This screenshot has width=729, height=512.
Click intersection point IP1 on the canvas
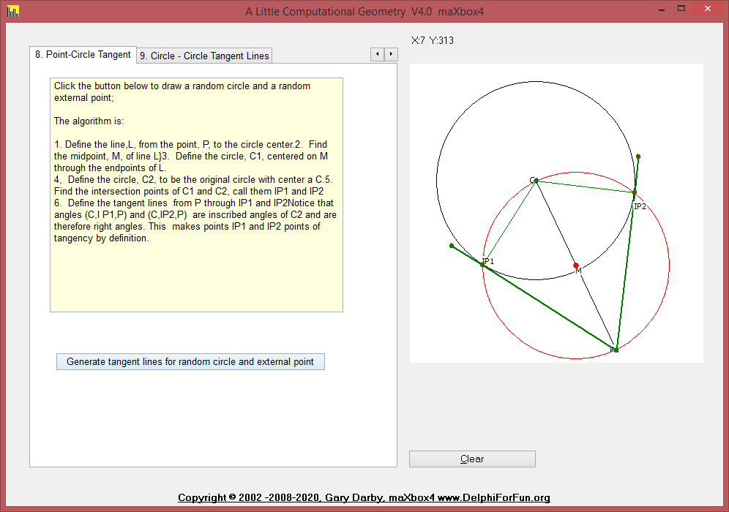482,264
